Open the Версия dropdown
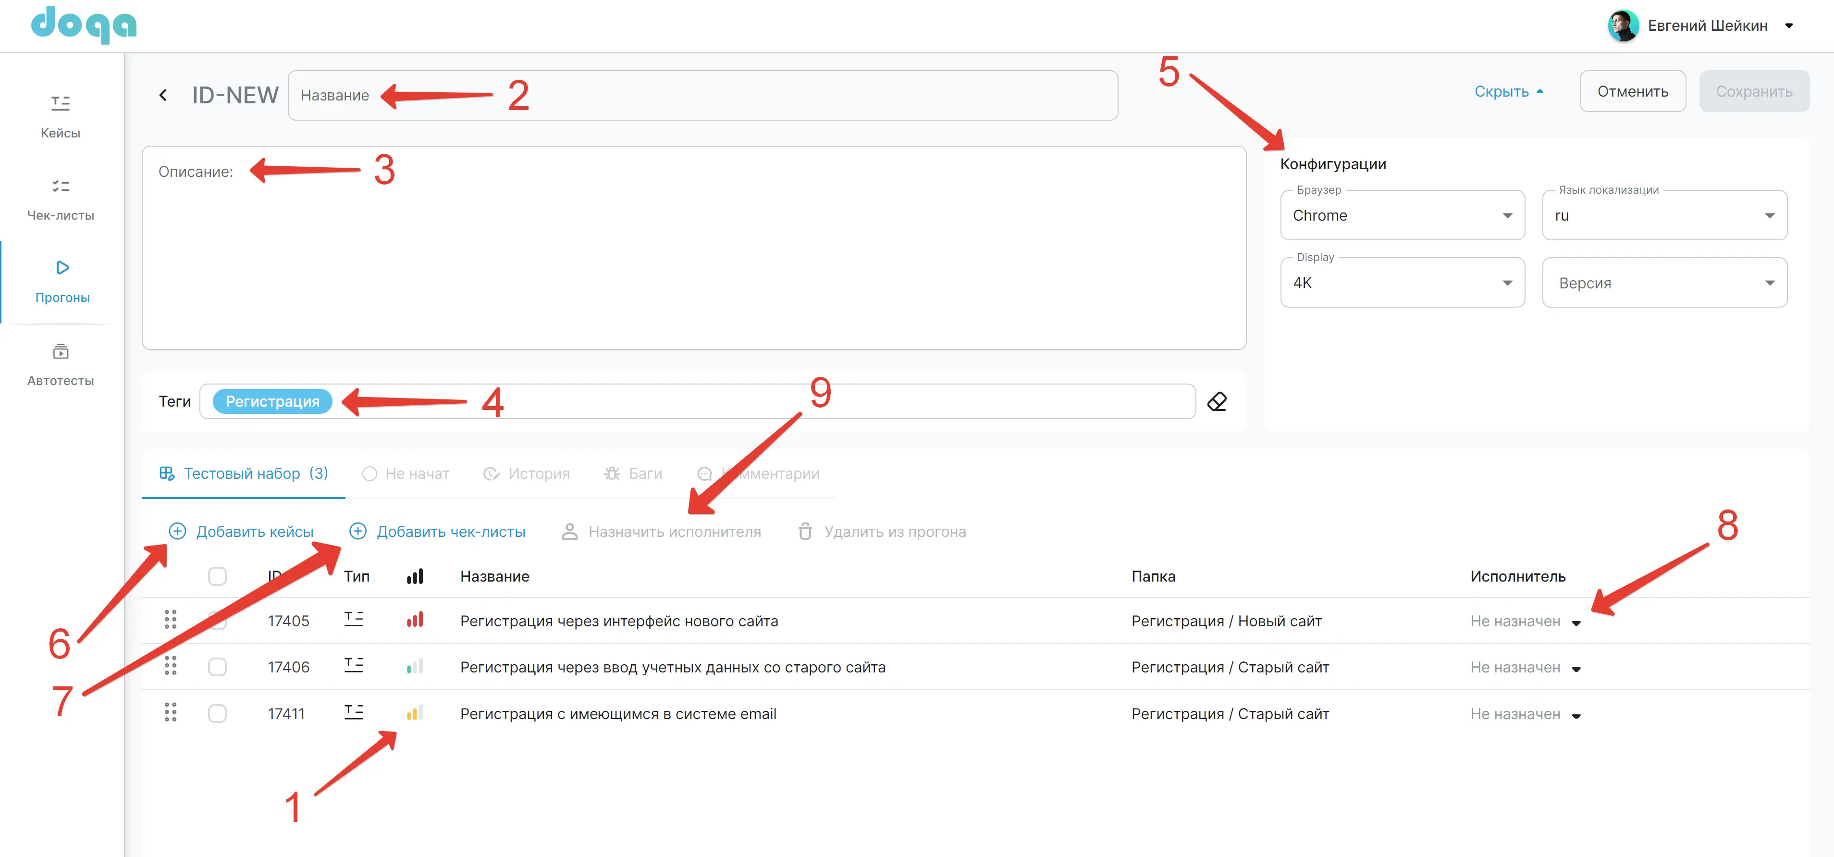 pos(1664,283)
